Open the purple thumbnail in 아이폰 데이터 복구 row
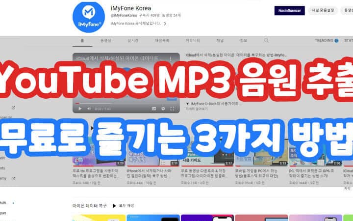 [207, 218]
